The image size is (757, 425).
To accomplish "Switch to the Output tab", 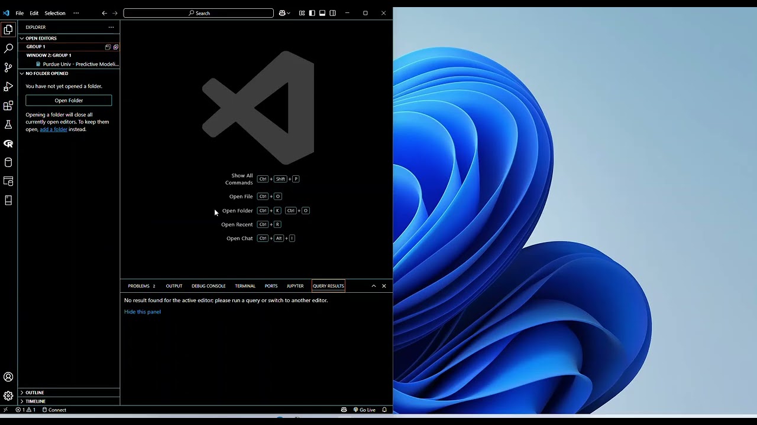I will click(x=174, y=286).
